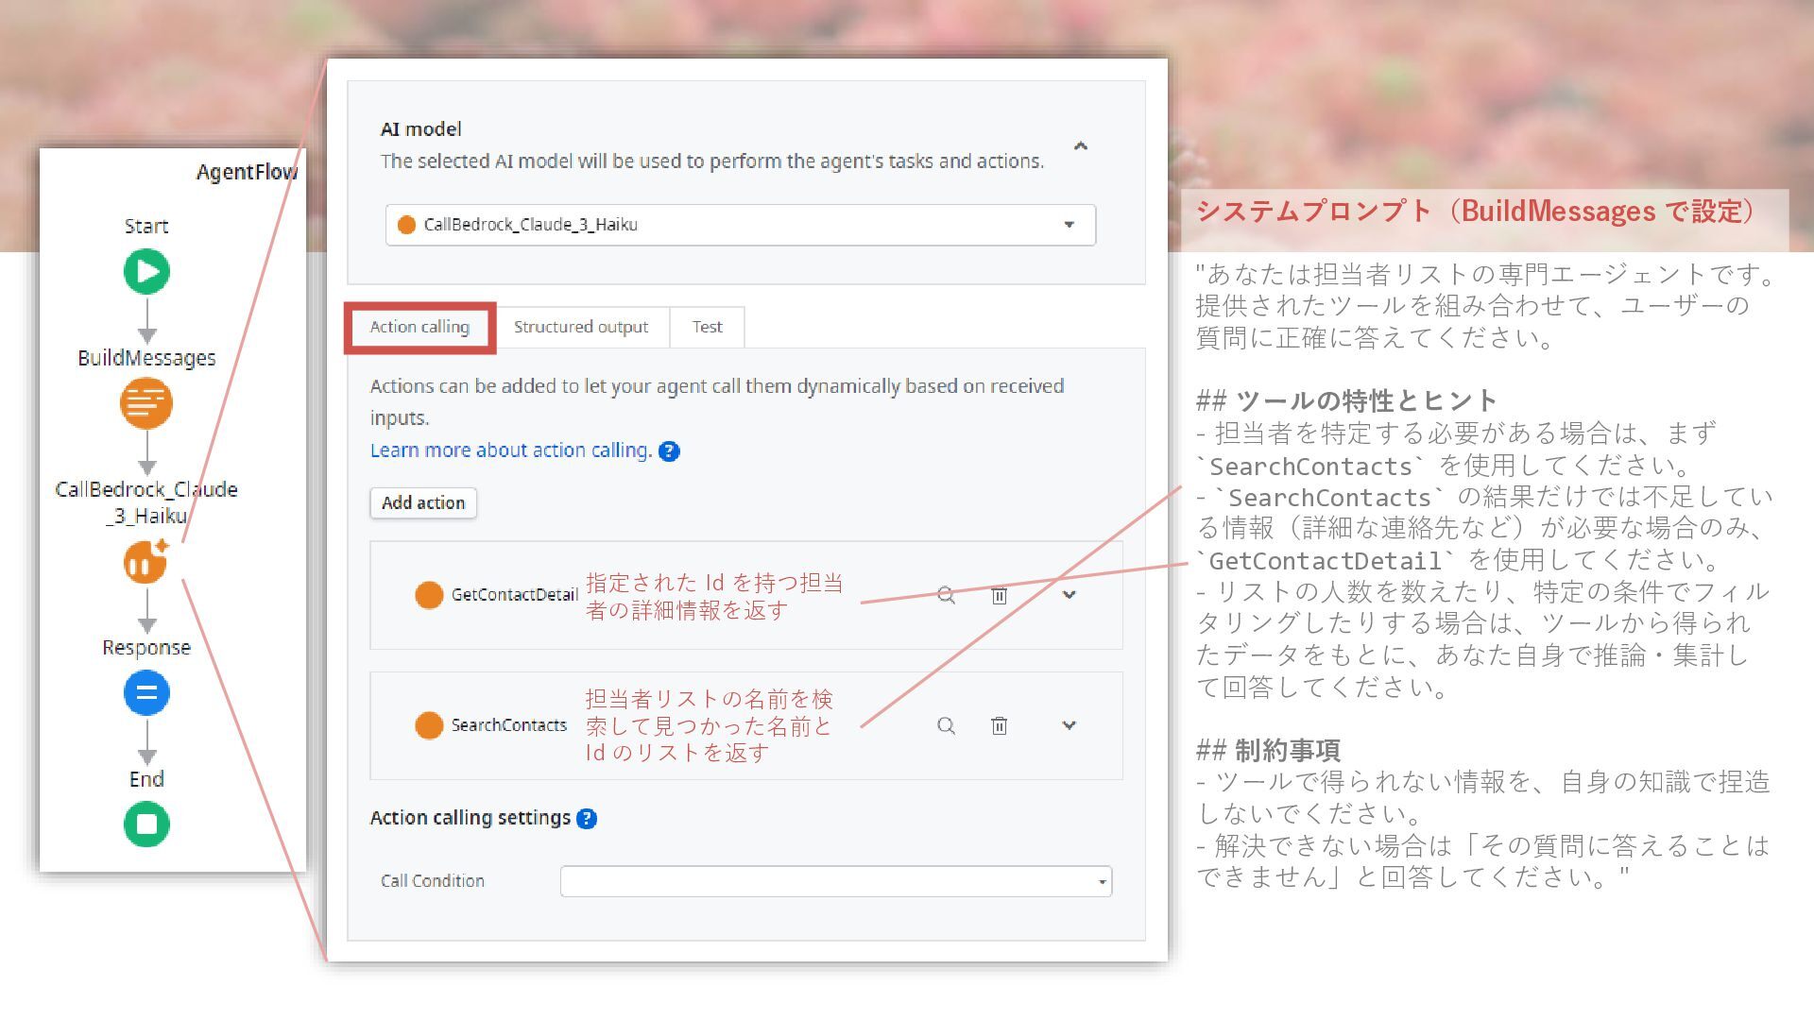
Task: Click the Add action button
Action: [x=423, y=502]
